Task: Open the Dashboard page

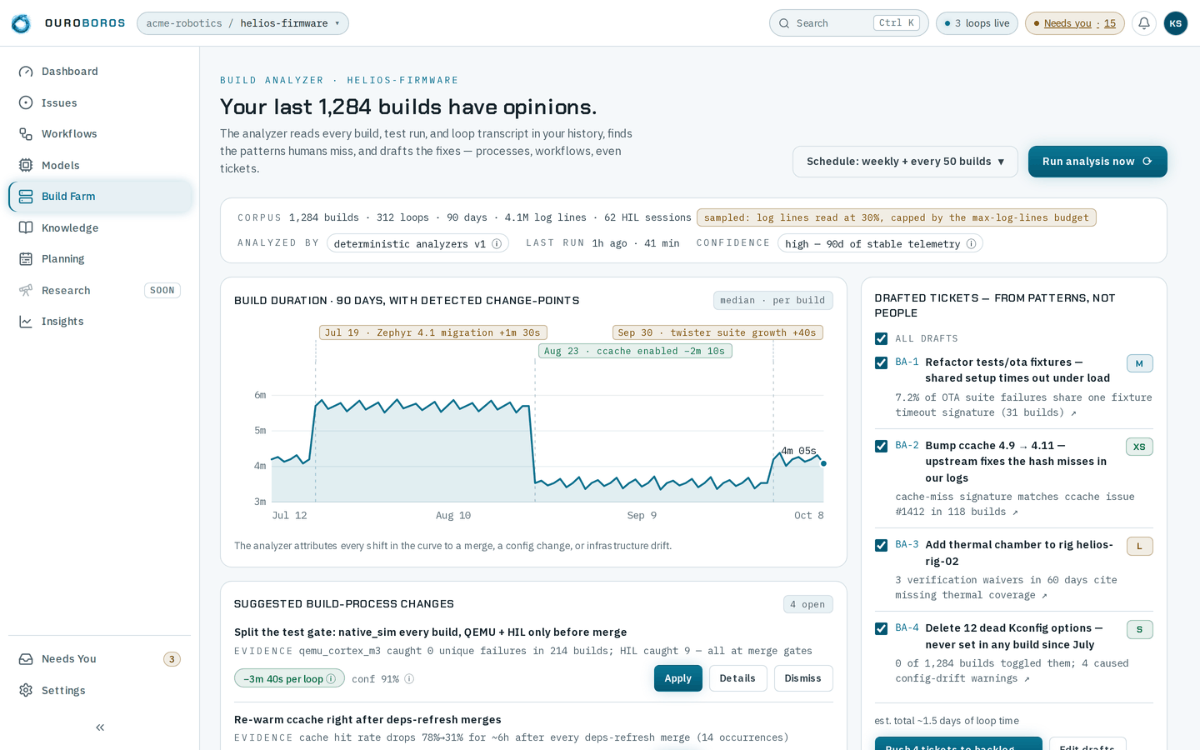Action: coord(100,72)
